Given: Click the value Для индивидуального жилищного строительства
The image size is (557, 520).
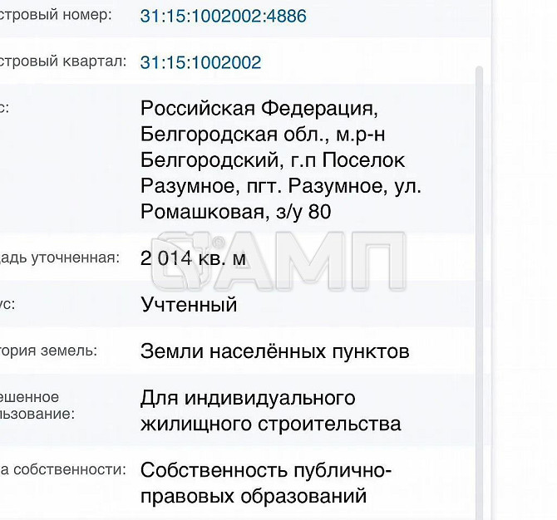Looking at the screenshot, I should 271,410.
